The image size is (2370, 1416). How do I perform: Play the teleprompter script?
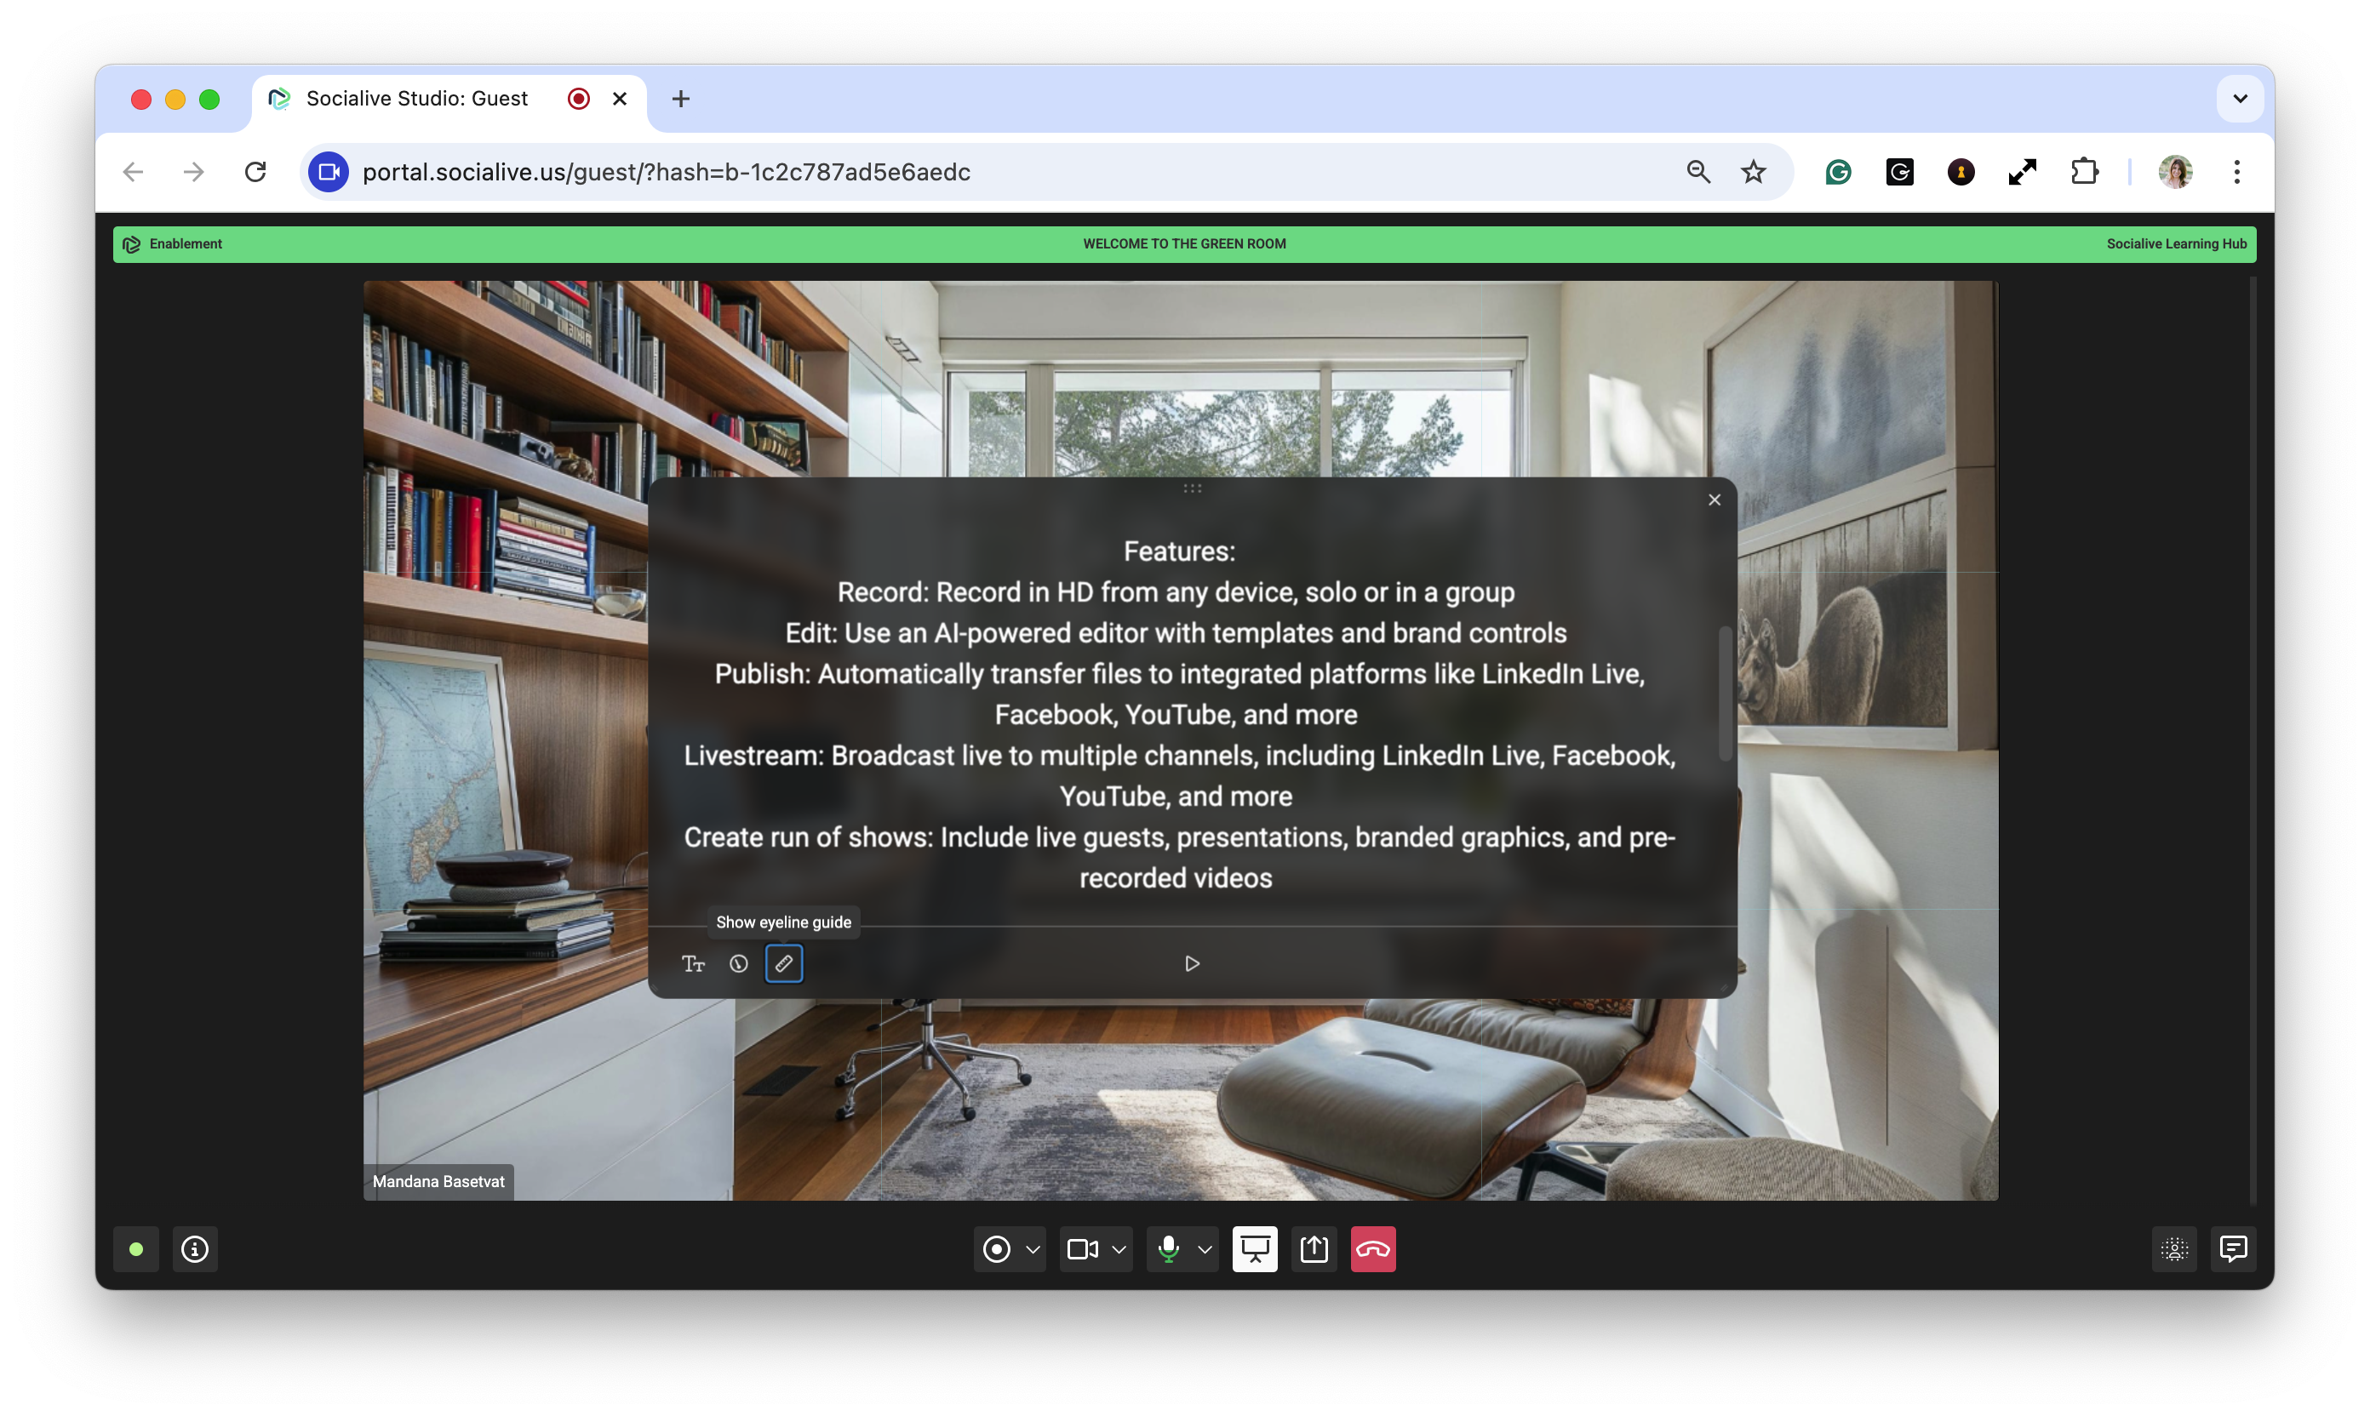(x=1192, y=964)
